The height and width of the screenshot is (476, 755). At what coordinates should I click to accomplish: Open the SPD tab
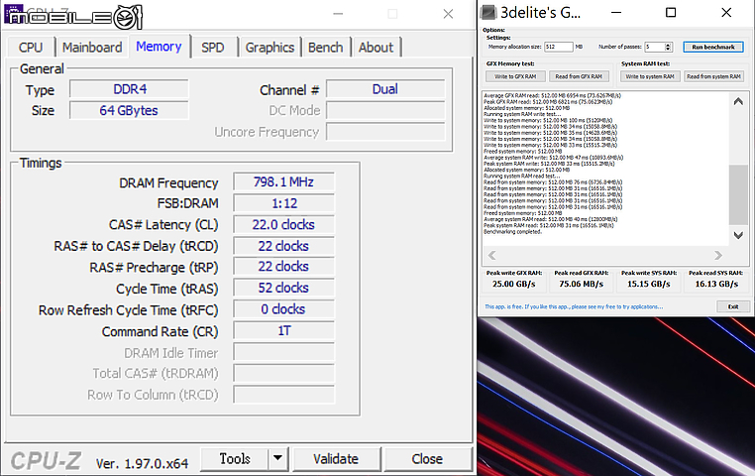213,48
